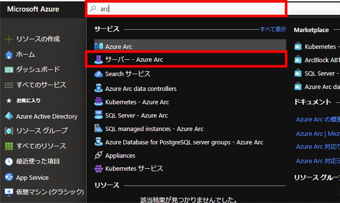Click the Kubernetes - Azure Arc service icon
The height and width of the screenshot is (203, 340).
[x=99, y=102]
